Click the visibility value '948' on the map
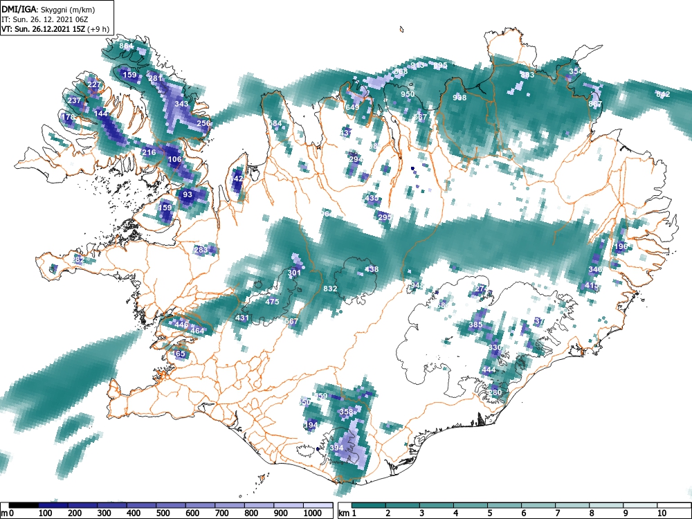692x519 pixels. point(417,286)
